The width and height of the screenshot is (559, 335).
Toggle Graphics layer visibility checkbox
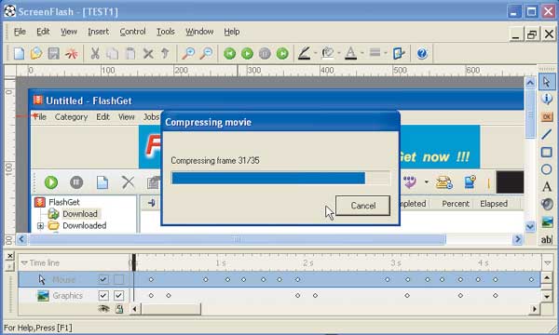coord(103,296)
